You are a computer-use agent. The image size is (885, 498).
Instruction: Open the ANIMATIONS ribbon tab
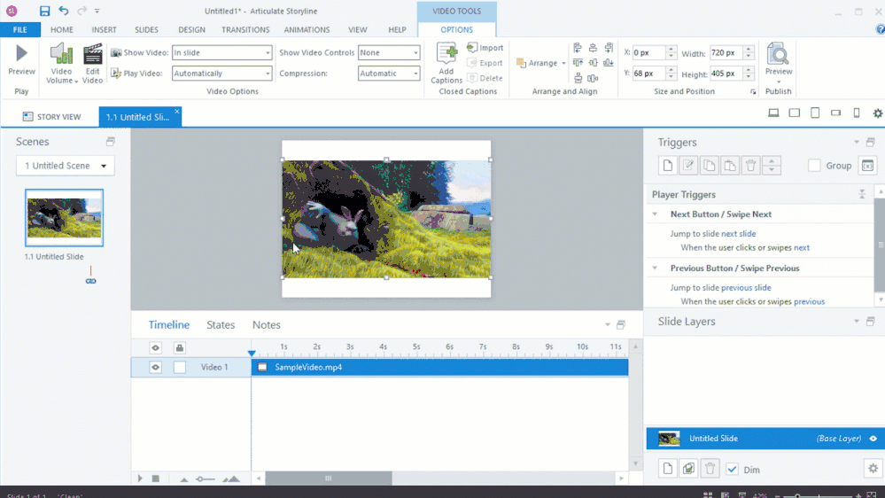307,30
